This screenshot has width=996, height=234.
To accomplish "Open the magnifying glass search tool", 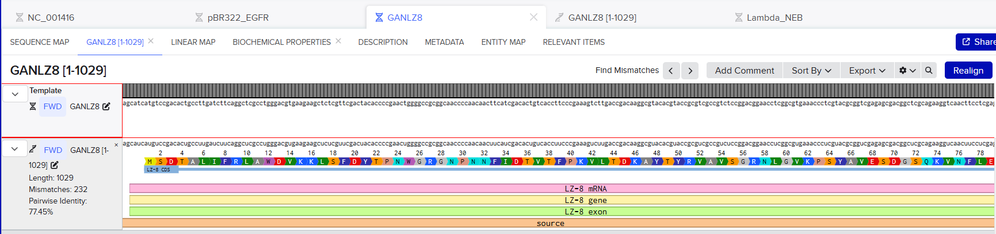I will 929,70.
